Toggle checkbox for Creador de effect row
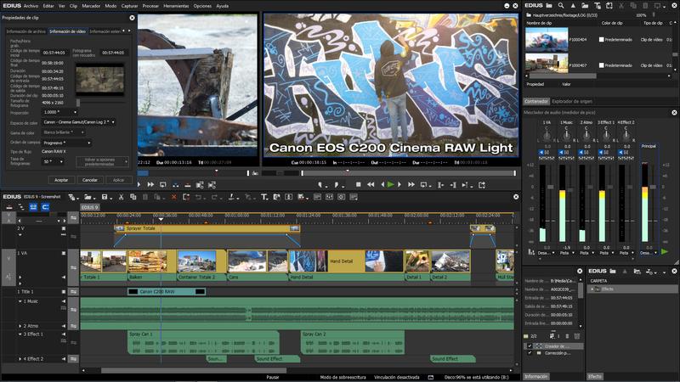 coord(530,346)
